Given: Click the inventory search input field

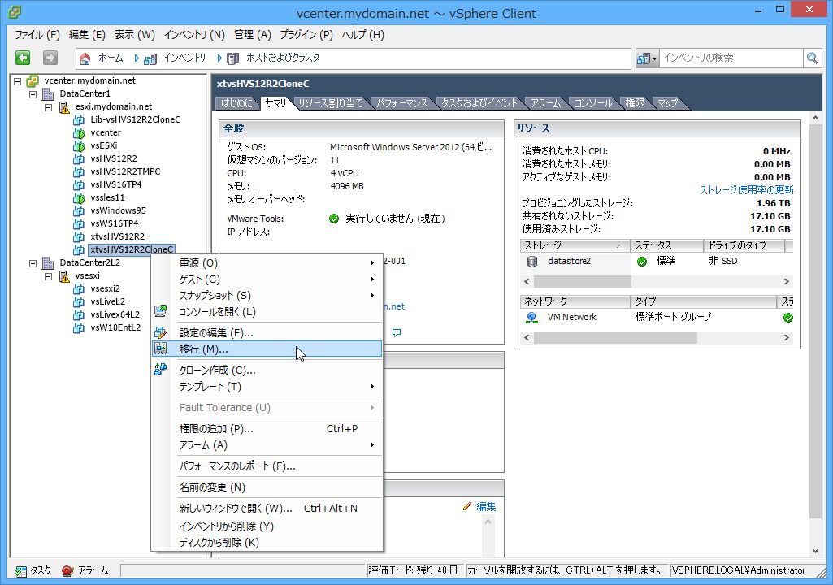Looking at the screenshot, I should [731, 58].
